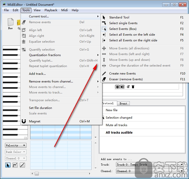Click the Magnet icon
Viewport: 189px width, 179px height.
click(x=24, y=121)
